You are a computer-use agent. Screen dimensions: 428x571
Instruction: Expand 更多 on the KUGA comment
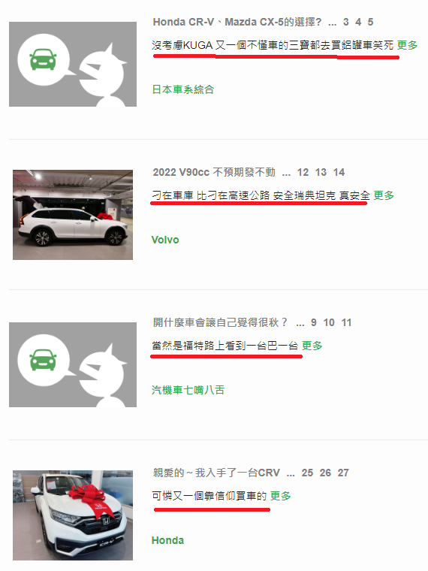tap(407, 45)
